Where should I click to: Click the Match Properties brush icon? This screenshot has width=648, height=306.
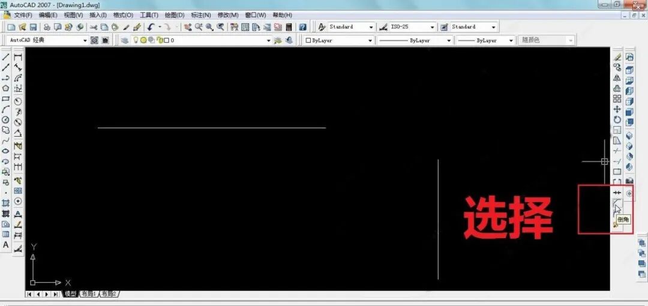pyautogui.click(x=137, y=27)
